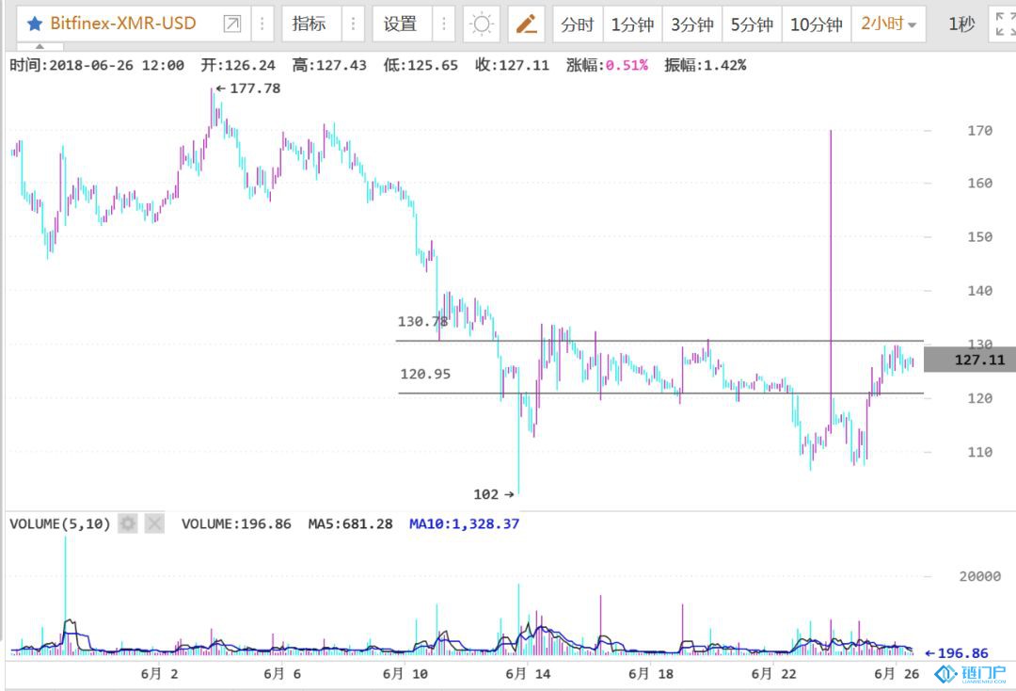Click the blue 196.86 volume axis marker
The height and width of the screenshot is (691, 1016).
[957, 653]
